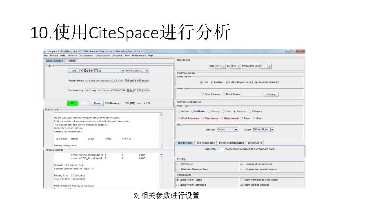392x220 pixels.
Task: Click the green GO! button
Action: point(72,103)
